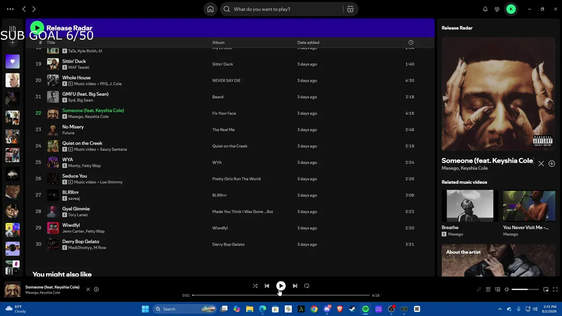Image resolution: width=562 pixels, height=316 pixels.
Task: Mute the Spotify volume
Action: (507, 290)
